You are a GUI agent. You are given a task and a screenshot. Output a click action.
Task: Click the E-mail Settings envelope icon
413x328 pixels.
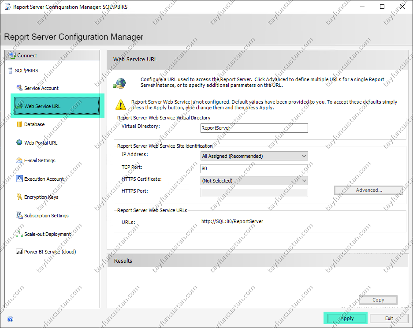pyautogui.click(x=19, y=160)
